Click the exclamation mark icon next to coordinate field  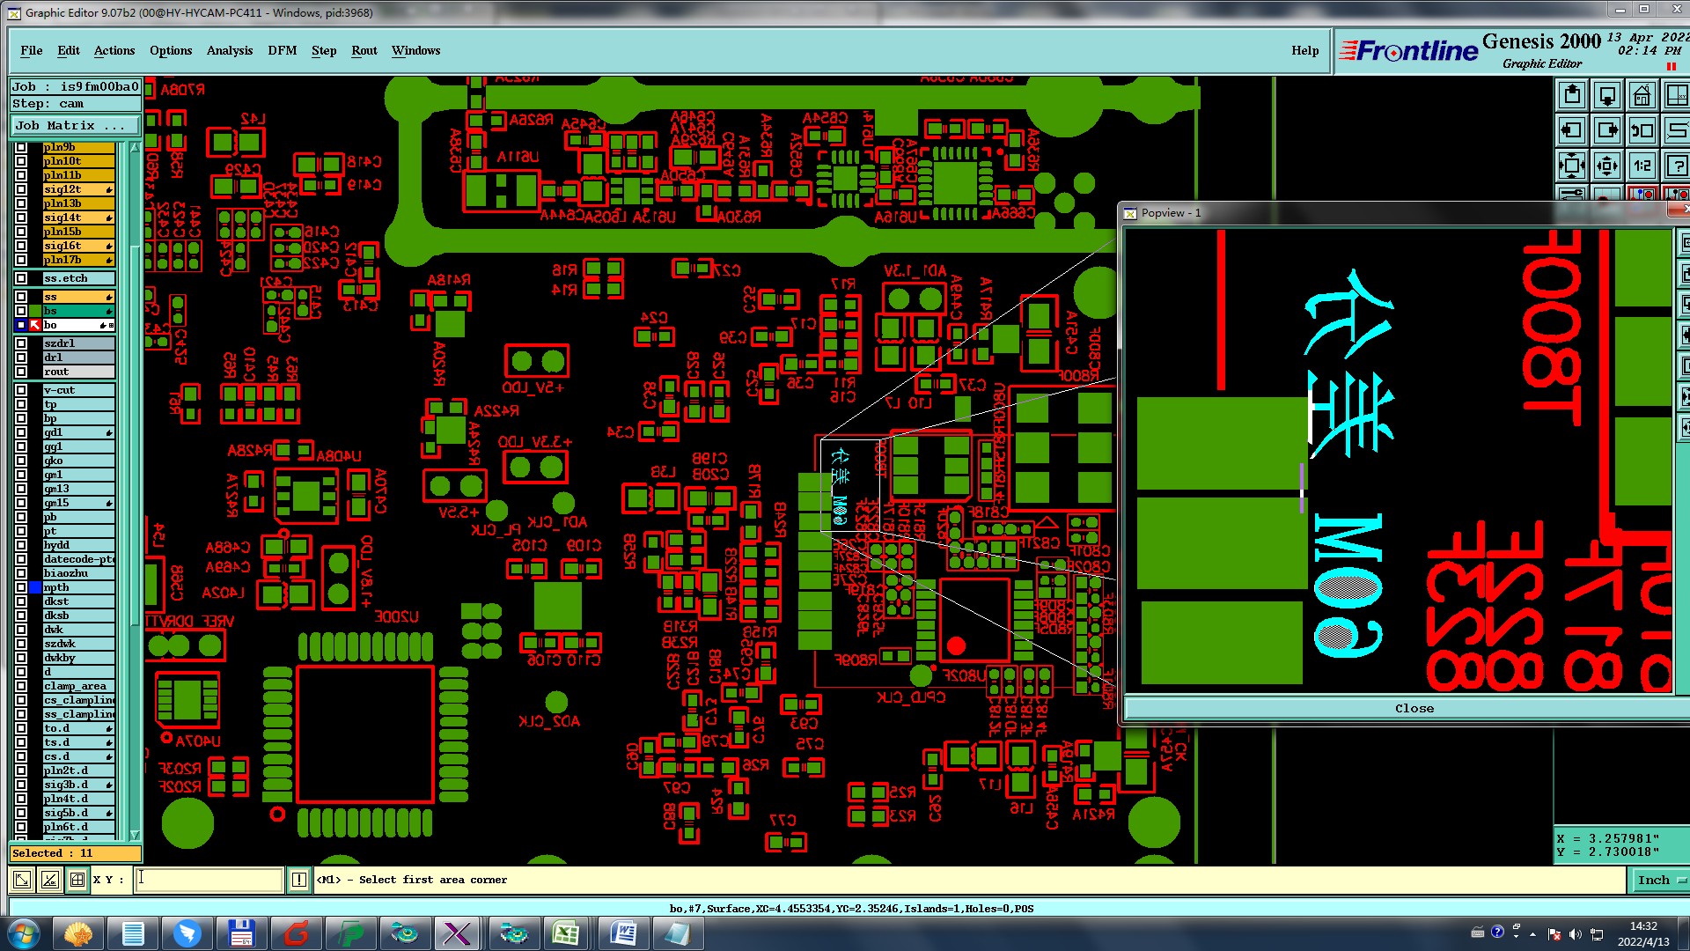[x=299, y=879]
